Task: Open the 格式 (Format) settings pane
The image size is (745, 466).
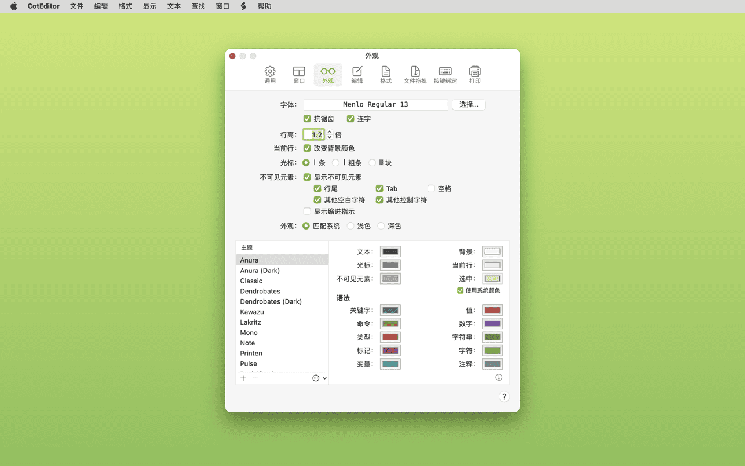Action: [386, 75]
